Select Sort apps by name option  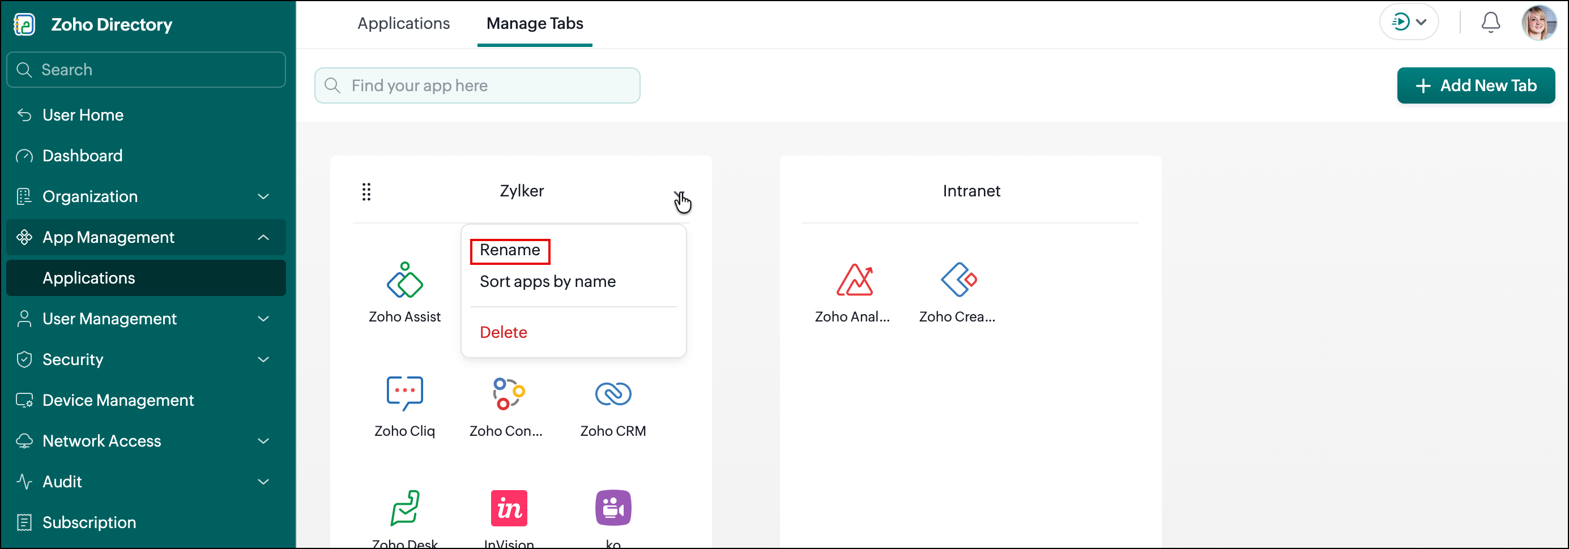pyautogui.click(x=548, y=282)
